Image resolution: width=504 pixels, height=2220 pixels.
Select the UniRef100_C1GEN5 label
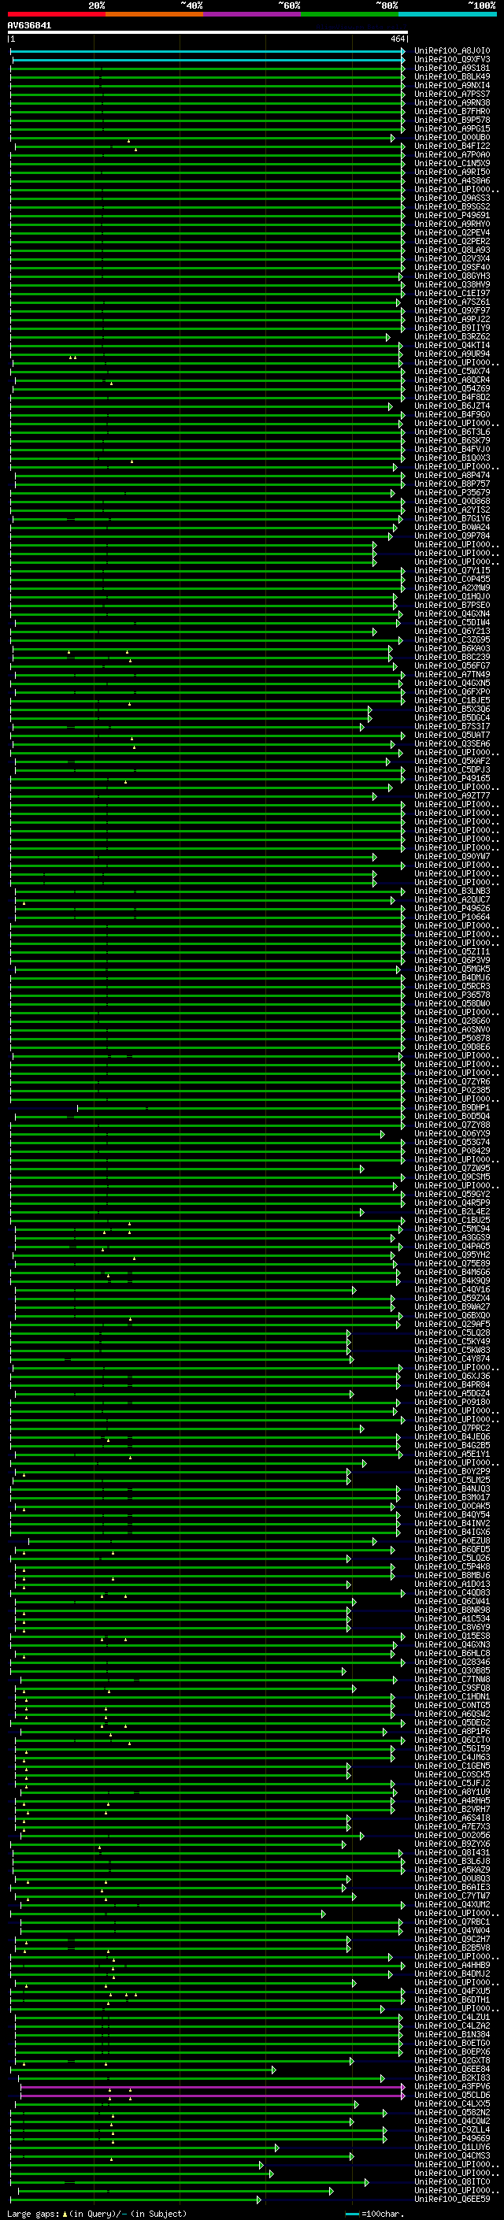pos(452,1765)
